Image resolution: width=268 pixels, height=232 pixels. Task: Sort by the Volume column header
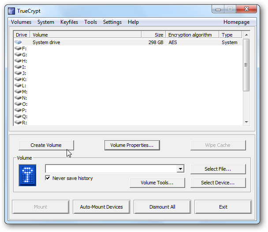pos(86,35)
